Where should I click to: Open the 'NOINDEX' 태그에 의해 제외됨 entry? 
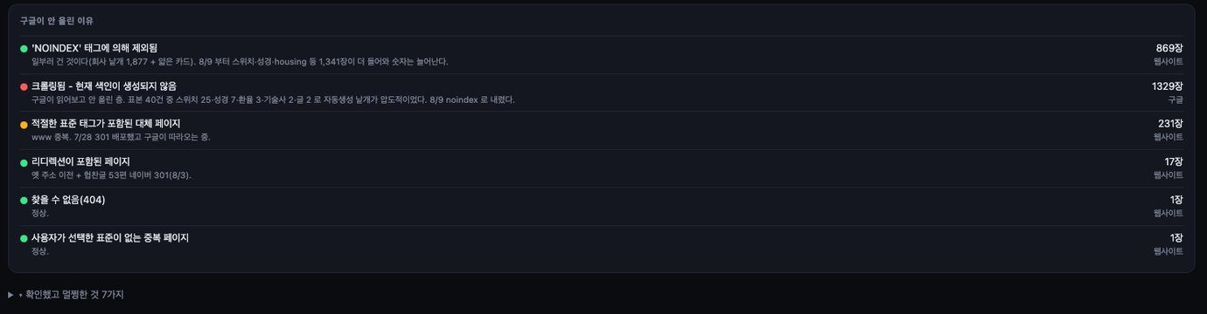[94, 47]
